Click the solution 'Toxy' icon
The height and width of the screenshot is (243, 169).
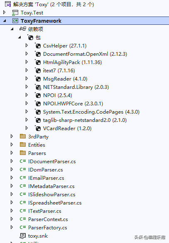8,4
